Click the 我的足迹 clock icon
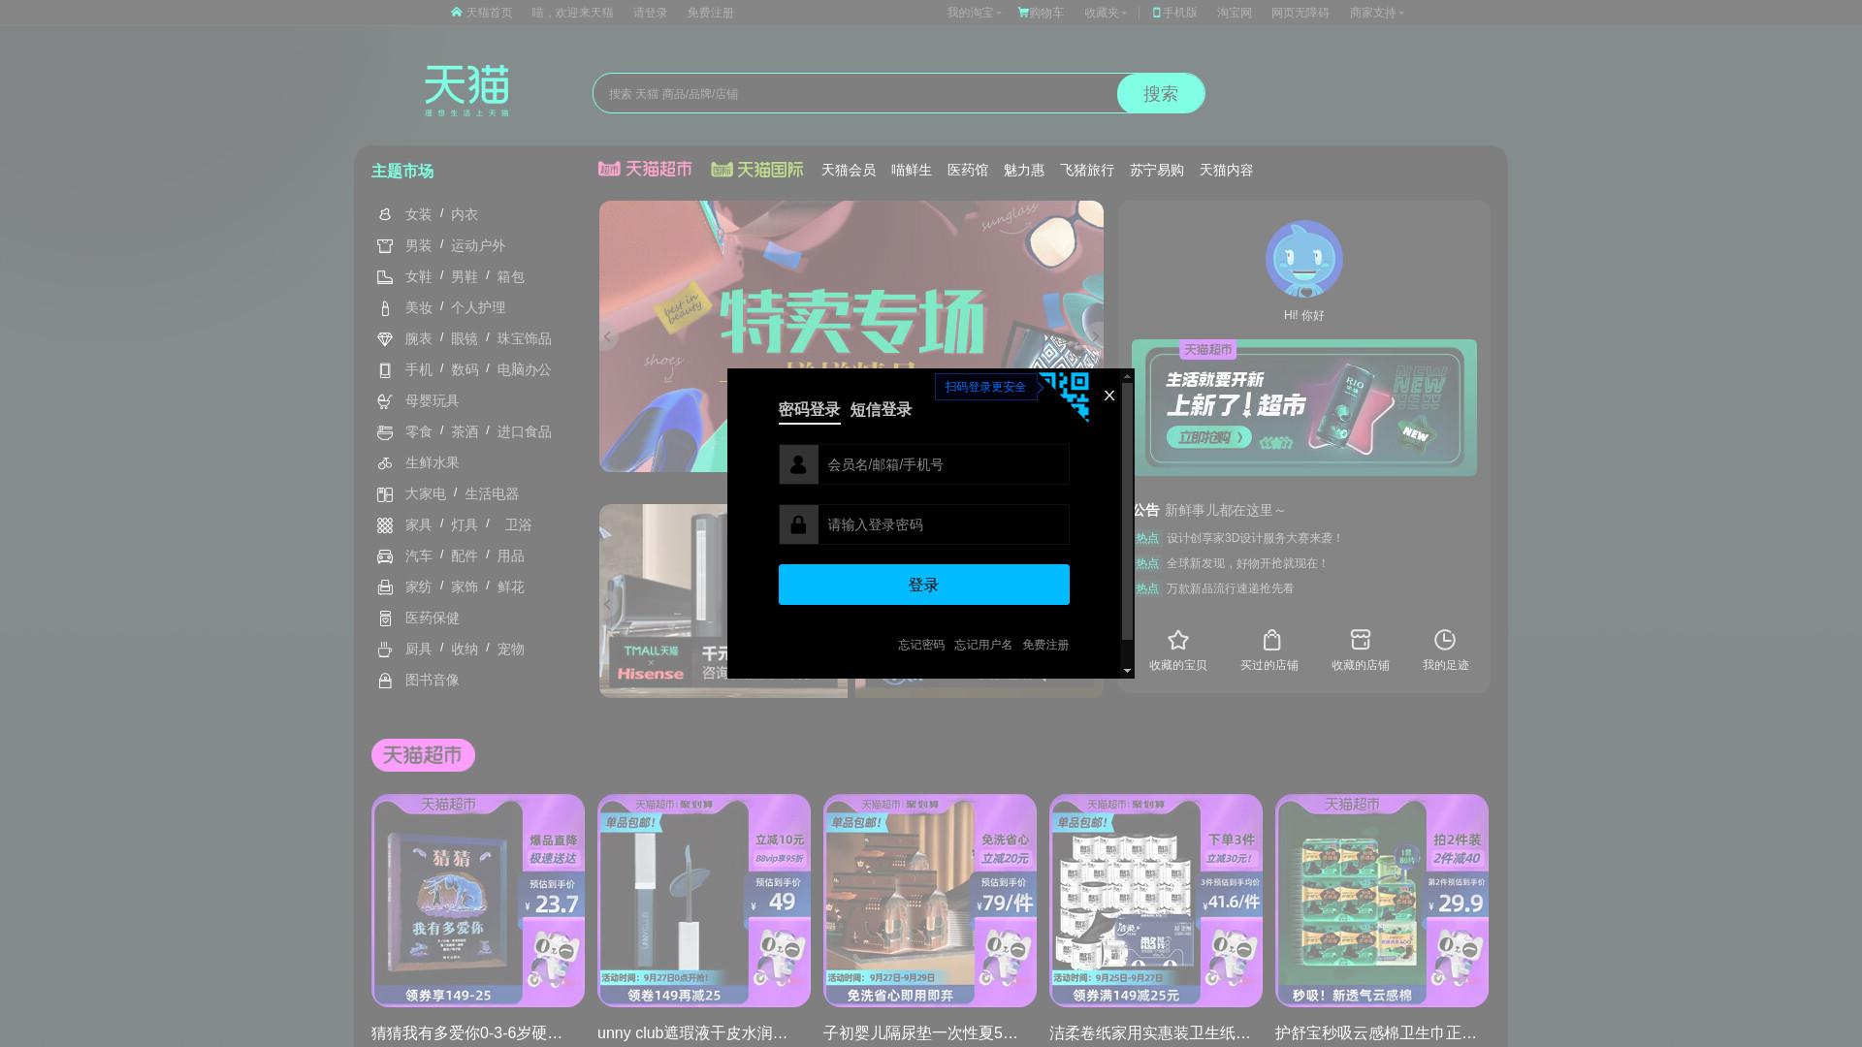Image resolution: width=1862 pixels, height=1047 pixels. pyautogui.click(x=1445, y=640)
